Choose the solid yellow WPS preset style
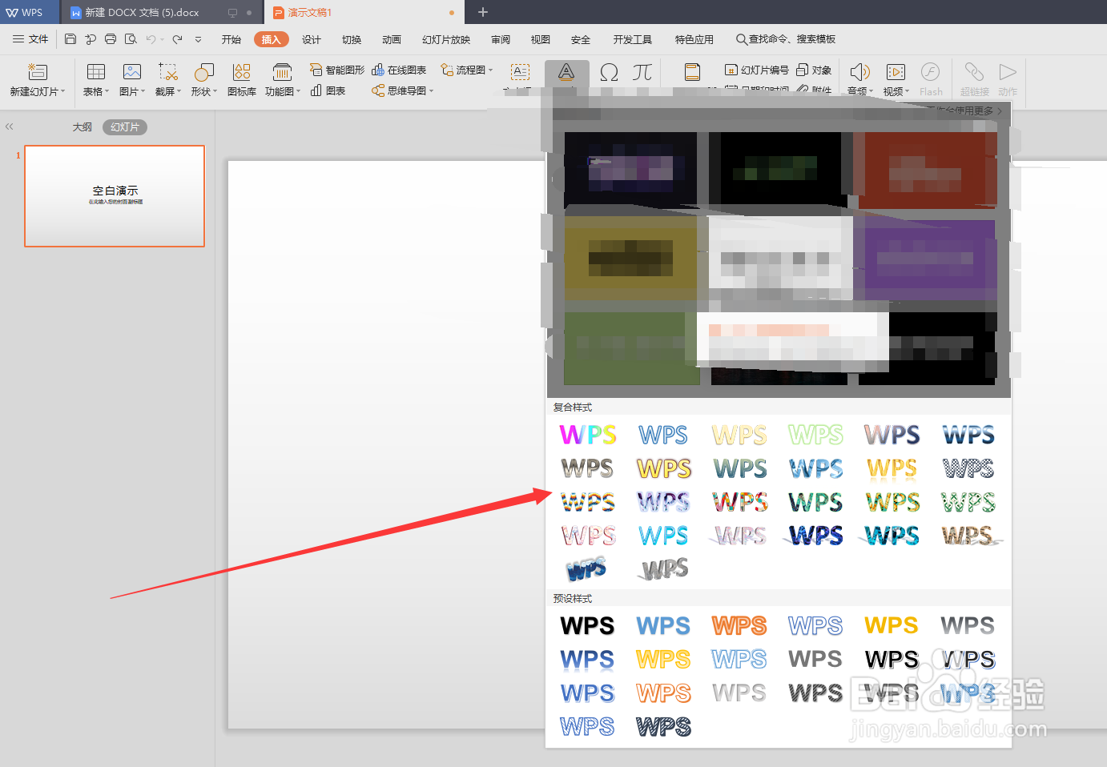 pos(892,625)
